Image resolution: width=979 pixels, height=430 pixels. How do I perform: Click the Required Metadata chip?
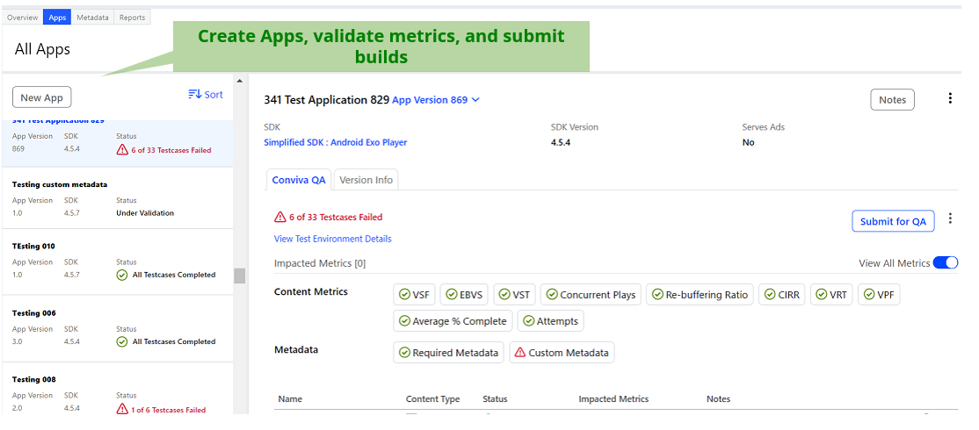point(448,353)
